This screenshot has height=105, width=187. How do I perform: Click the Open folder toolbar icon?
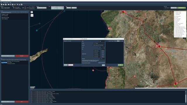[4, 5]
